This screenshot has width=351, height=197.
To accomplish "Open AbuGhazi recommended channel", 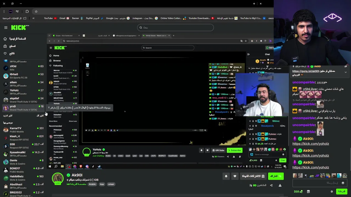I will click(23, 186).
